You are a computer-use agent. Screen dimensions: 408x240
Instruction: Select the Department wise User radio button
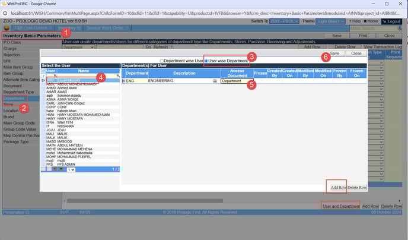point(162,61)
